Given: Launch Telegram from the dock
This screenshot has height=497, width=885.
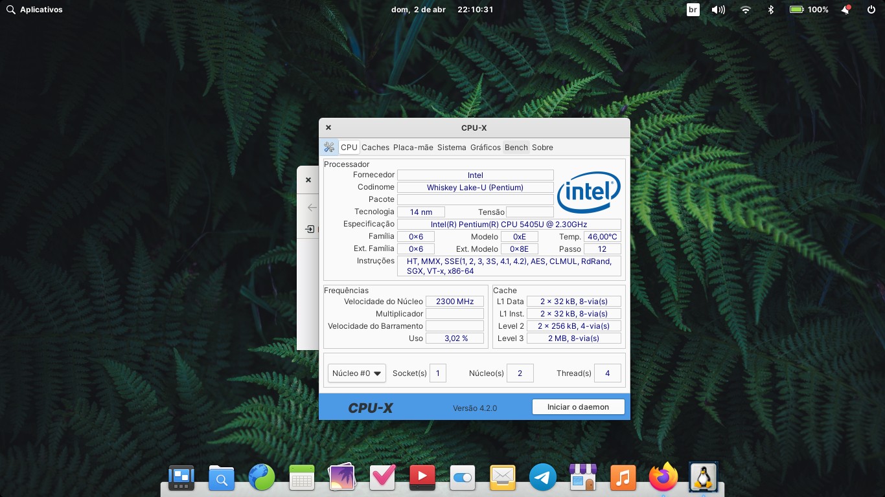Looking at the screenshot, I should (x=543, y=478).
